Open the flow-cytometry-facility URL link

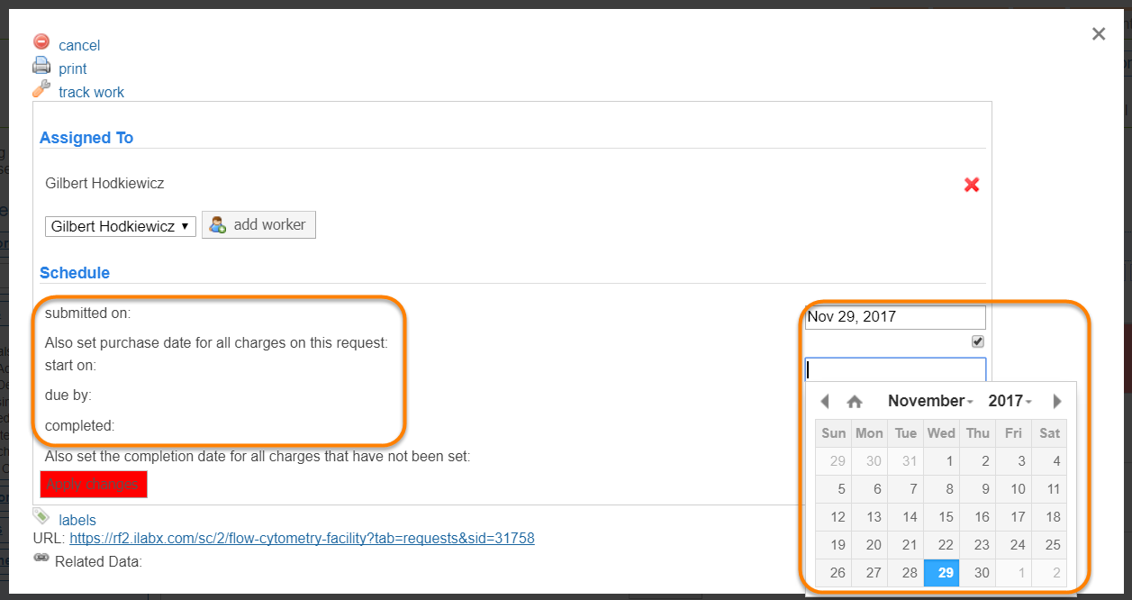click(x=302, y=538)
